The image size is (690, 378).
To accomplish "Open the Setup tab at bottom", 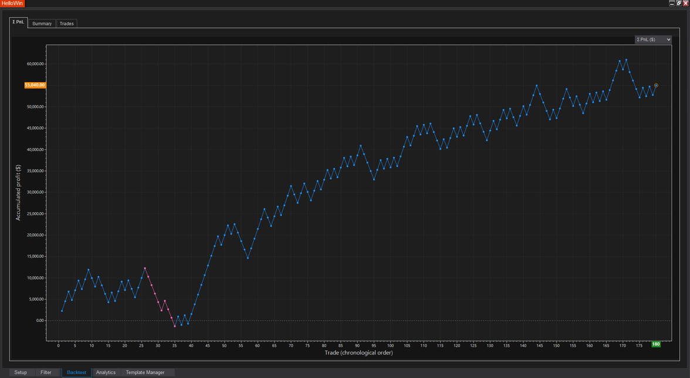I will (21, 372).
